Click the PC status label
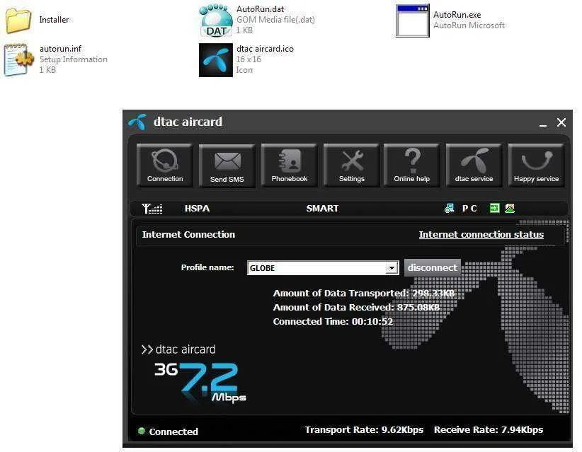This screenshot has width=582, height=452. [469, 209]
